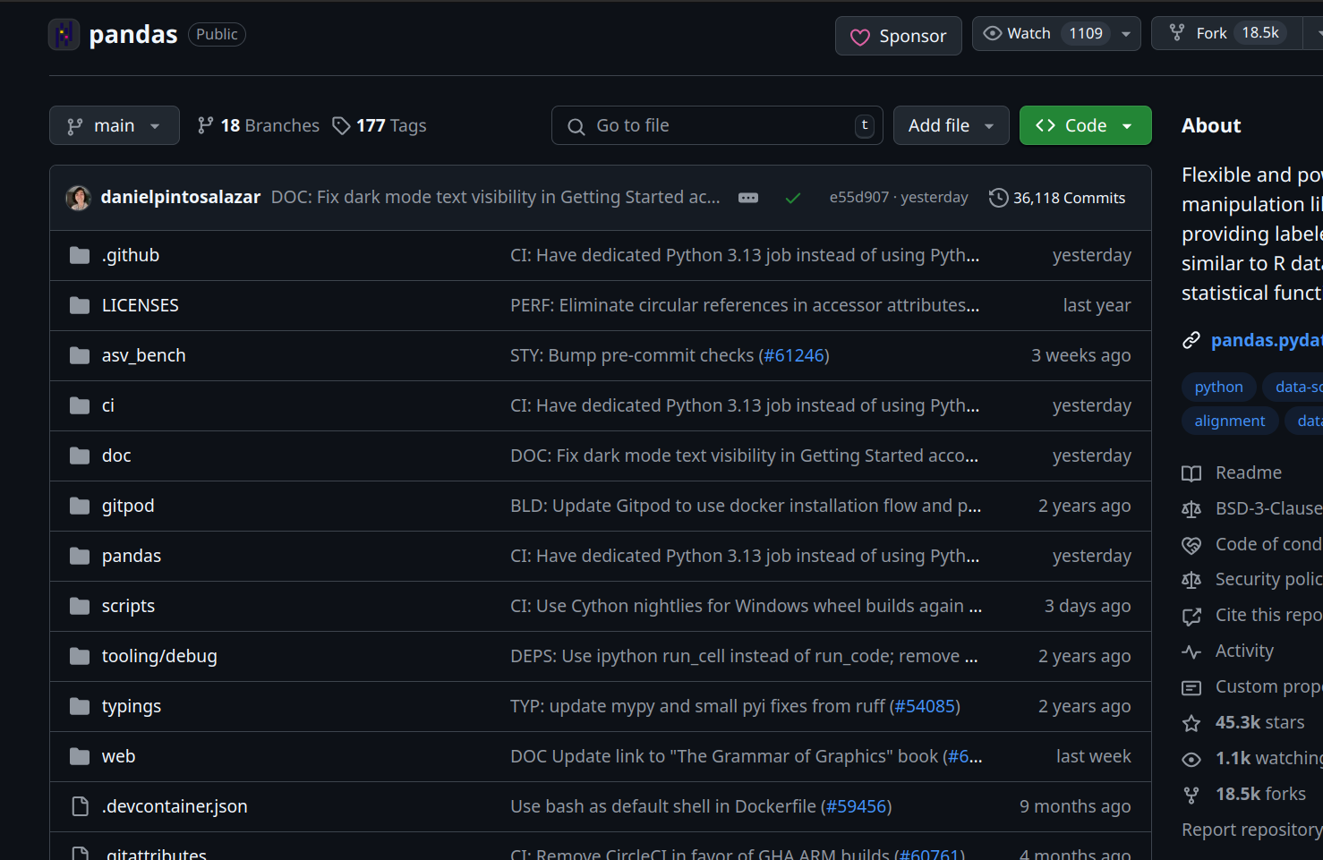Click the gitpod folder icon

(80, 507)
